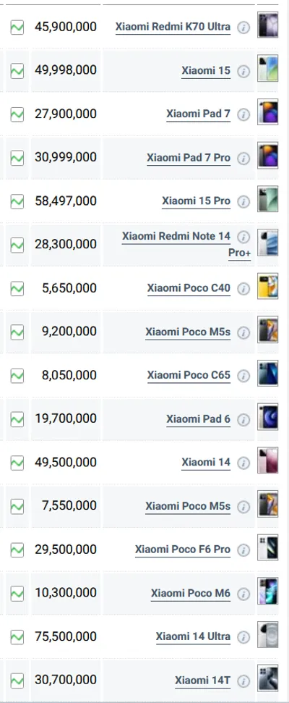Screen dimensions: 289x703
Task: Open price chart icon for Xiaomi Redmi K70 Ultra
Action: pyautogui.click(x=17, y=28)
